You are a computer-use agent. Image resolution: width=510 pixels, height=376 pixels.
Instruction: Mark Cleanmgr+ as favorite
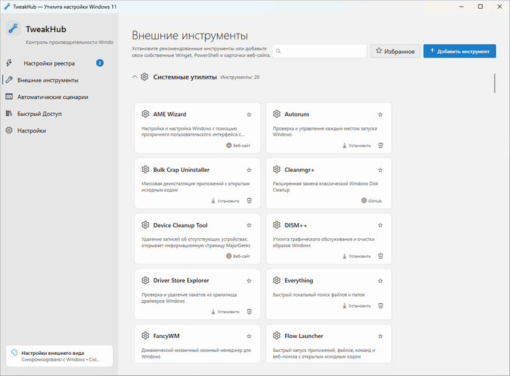[x=380, y=170]
